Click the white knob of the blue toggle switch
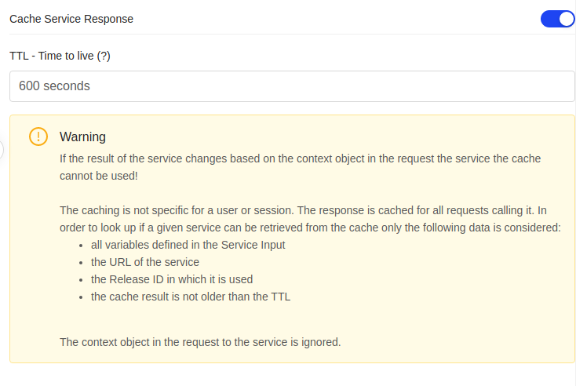The image size is (576, 386). point(566,19)
